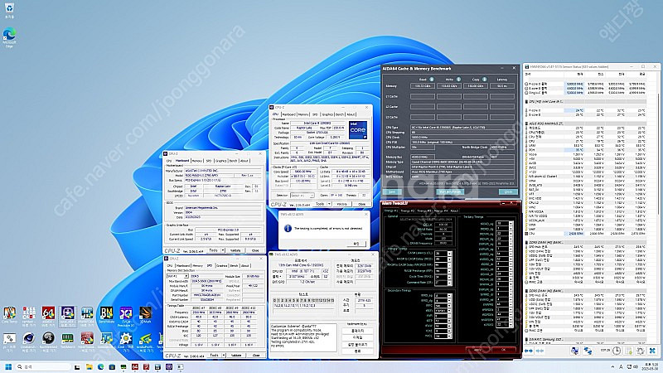Collapse the ASUS ROG MAXIMUS sensor group in HWiNFO

(x=527, y=124)
